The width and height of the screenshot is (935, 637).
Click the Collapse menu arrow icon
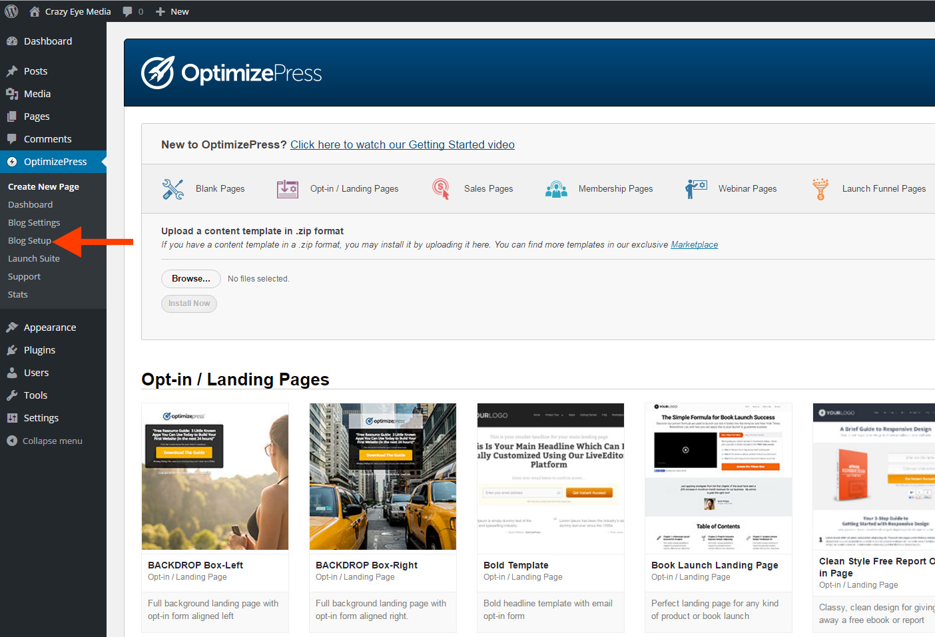click(x=12, y=441)
